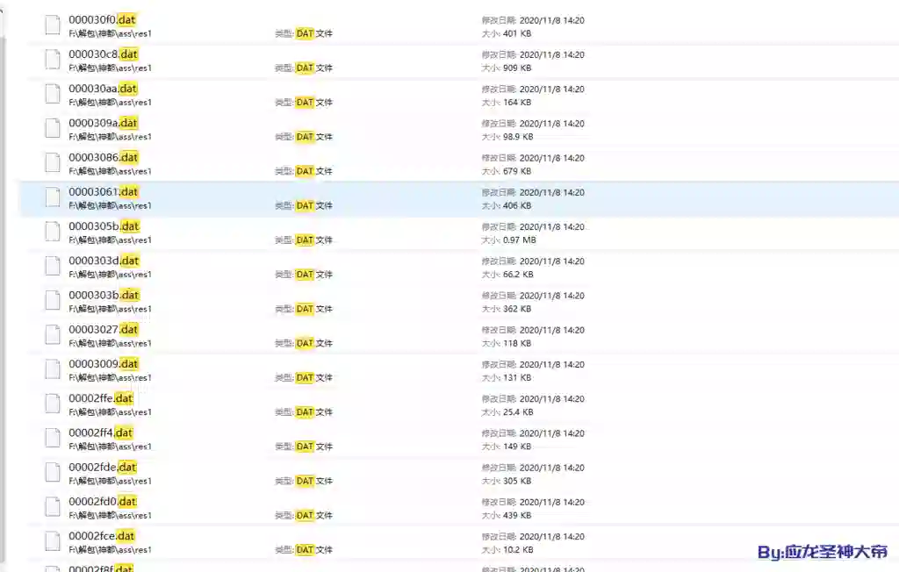Click the 98.9 KB size value

(x=518, y=136)
